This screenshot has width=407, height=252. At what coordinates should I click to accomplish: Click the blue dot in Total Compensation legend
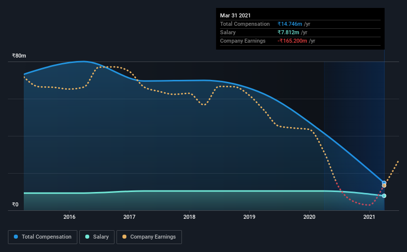pyautogui.click(x=16, y=237)
